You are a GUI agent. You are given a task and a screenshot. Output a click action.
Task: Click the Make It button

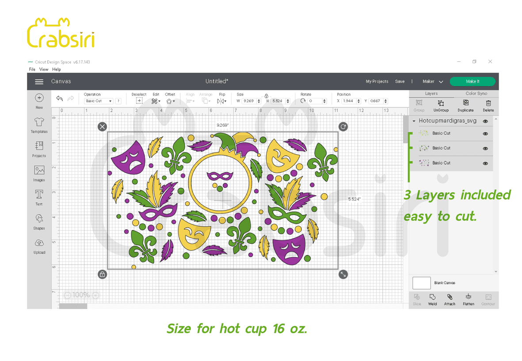(x=472, y=81)
